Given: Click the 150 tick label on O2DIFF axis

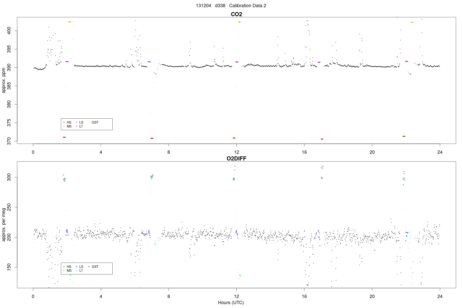Looking at the screenshot, I should 9,267.
